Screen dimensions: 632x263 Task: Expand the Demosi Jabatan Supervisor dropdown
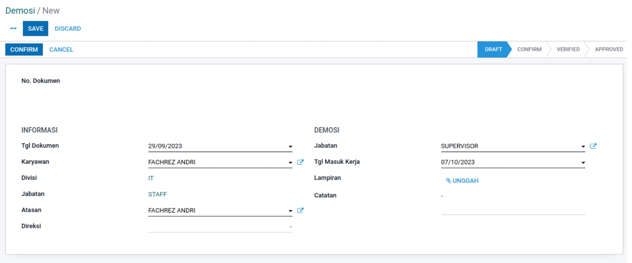click(583, 147)
